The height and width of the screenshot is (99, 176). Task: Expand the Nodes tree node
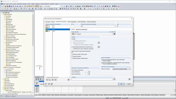click(x=5, y=16)
